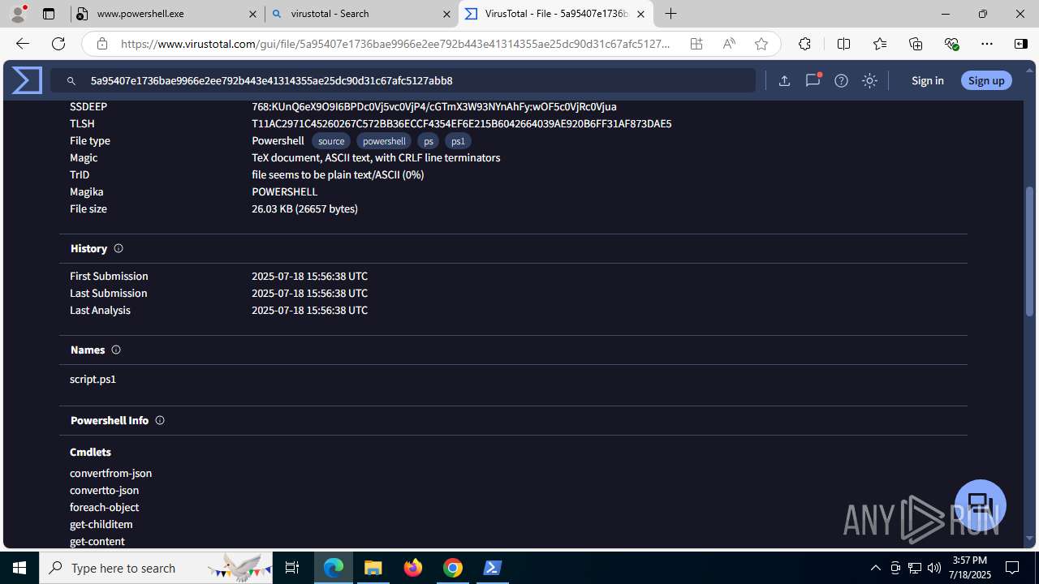Click the TLSH hash value
Screen dimensions: 1039x584
click(461, 123)
